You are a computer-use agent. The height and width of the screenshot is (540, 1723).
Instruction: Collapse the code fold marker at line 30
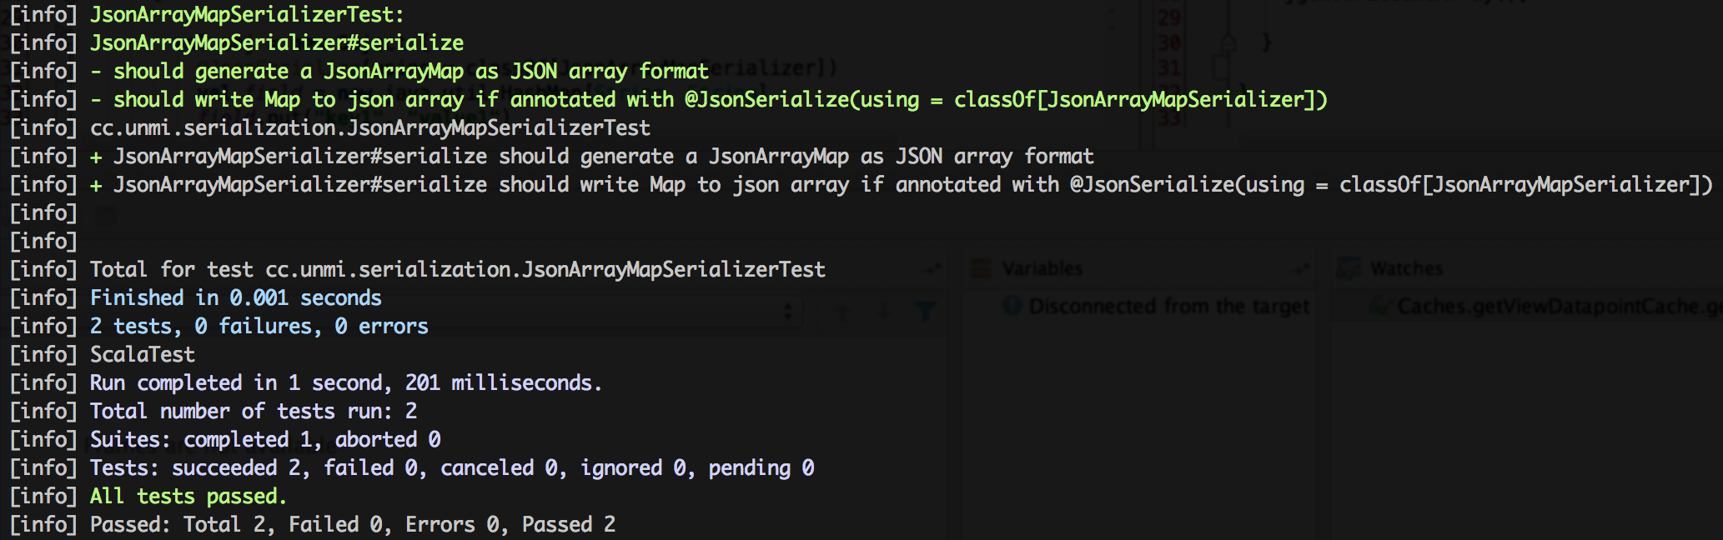tap(1228, 42)
